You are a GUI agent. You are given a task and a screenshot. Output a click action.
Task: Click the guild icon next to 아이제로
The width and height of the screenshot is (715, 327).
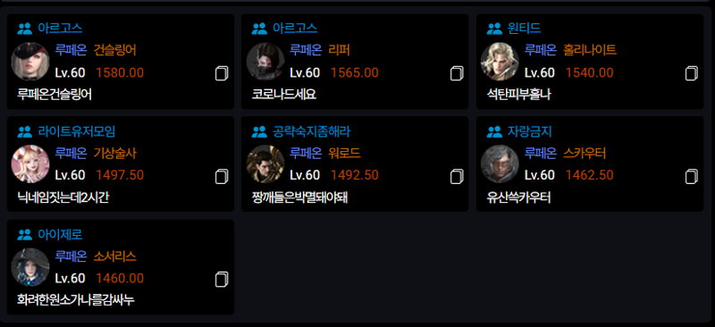(25, 235)
